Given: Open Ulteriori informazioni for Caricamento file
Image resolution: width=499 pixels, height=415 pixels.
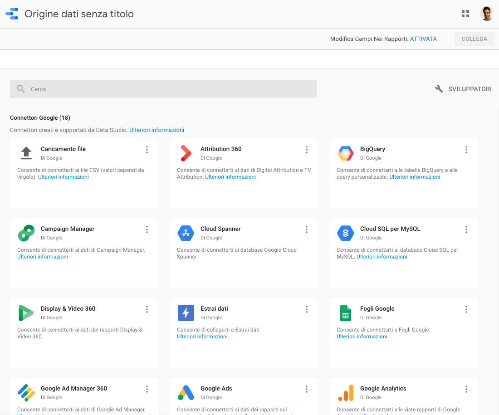Looking at the screenshot, I should click(64, 177).
